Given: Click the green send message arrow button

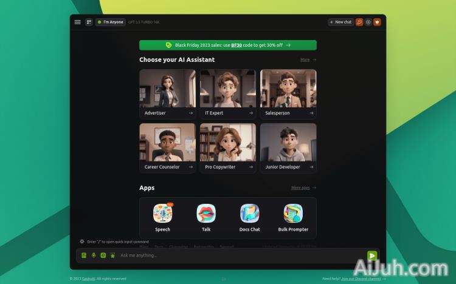Looking at the screenshot, I should point(372,255).
